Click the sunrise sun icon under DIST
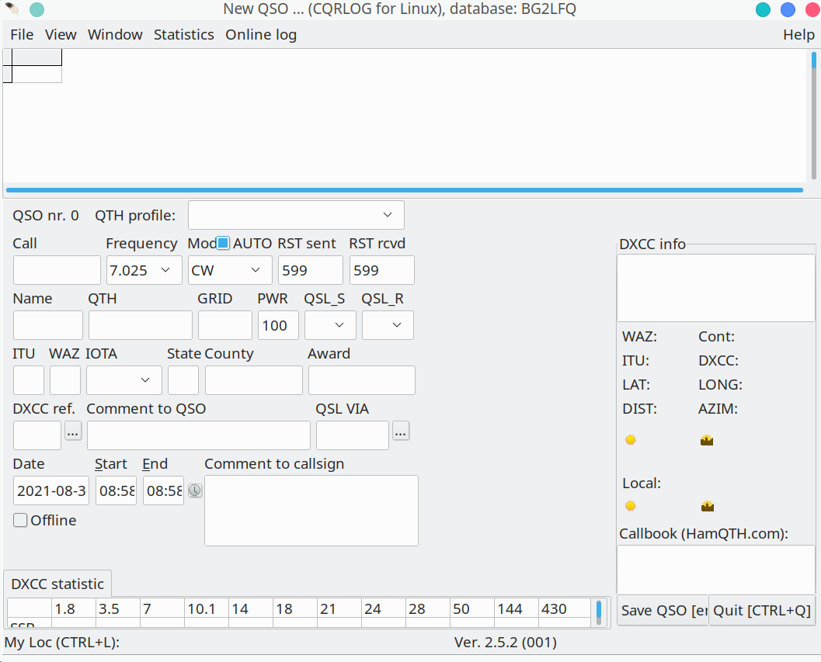The height and width of the screenshot is (662, 821). (631, 440)
